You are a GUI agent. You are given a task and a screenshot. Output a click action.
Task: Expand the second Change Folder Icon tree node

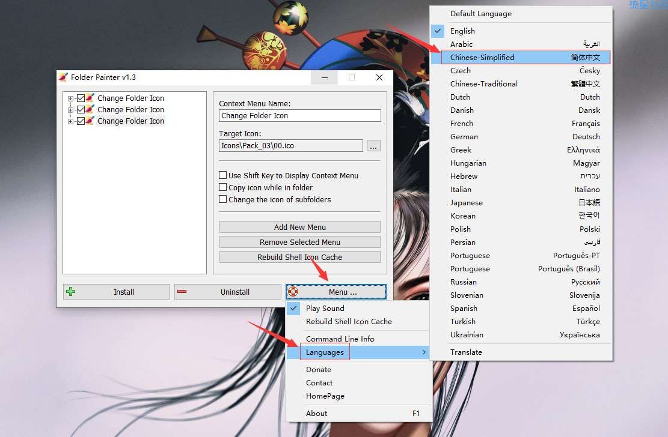pyautogui.click(x=71, y=110)
